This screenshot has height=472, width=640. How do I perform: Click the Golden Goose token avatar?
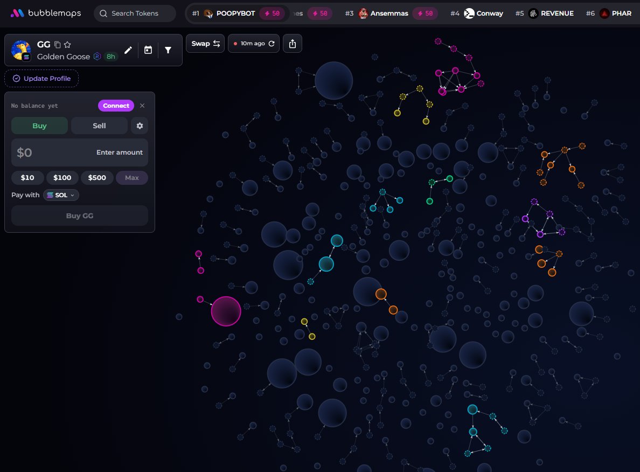point(21,50)
